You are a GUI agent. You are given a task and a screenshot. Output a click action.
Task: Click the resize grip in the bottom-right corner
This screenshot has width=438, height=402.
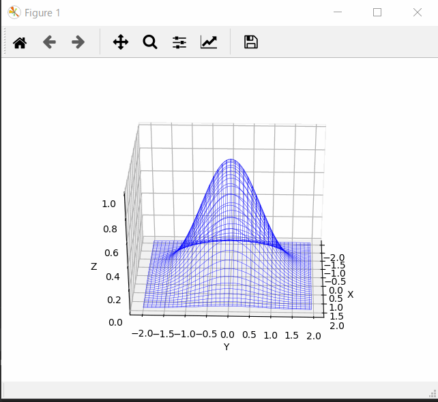click(x=433, y=393)
